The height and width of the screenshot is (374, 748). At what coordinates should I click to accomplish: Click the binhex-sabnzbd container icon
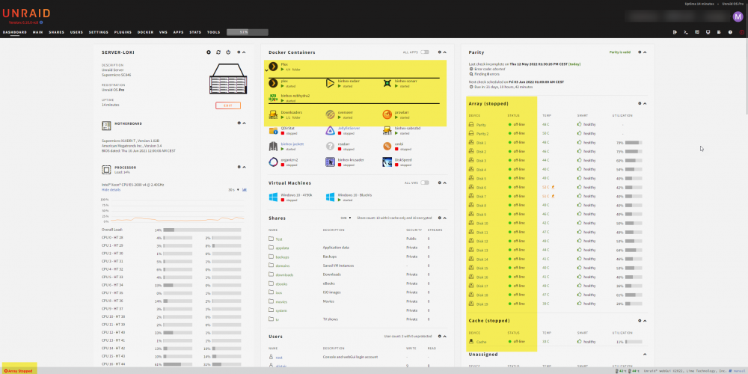click(x=387, y=130)
